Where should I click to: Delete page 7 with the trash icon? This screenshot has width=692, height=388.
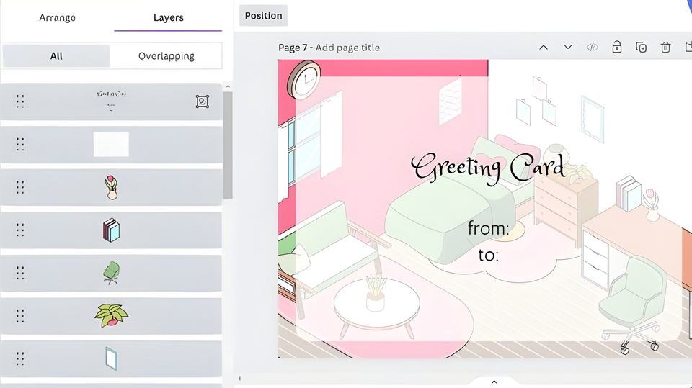click(665, 48)
